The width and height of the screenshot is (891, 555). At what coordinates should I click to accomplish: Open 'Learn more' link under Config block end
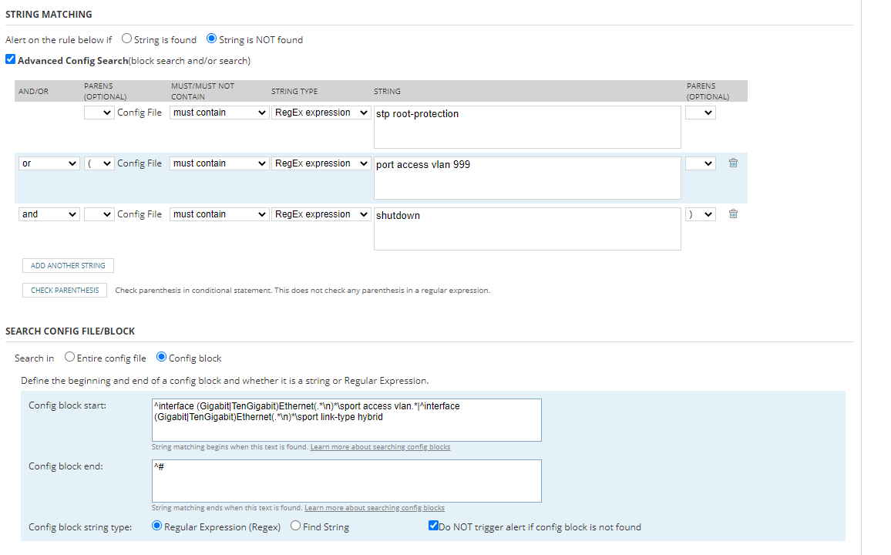point(375,508)
